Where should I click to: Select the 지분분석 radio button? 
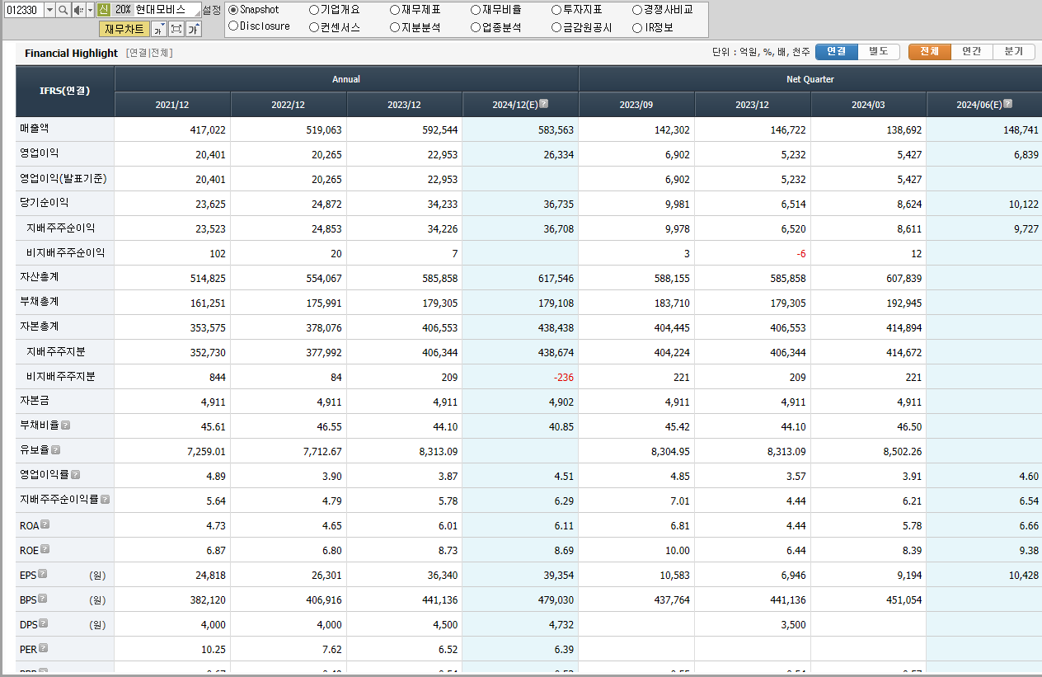click(395, 27)
